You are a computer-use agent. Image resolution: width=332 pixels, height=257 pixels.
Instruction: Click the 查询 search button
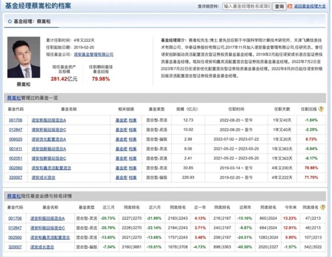[x=279, y=6]
